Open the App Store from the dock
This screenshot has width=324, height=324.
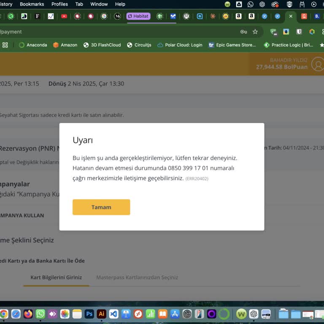point(175,314)
